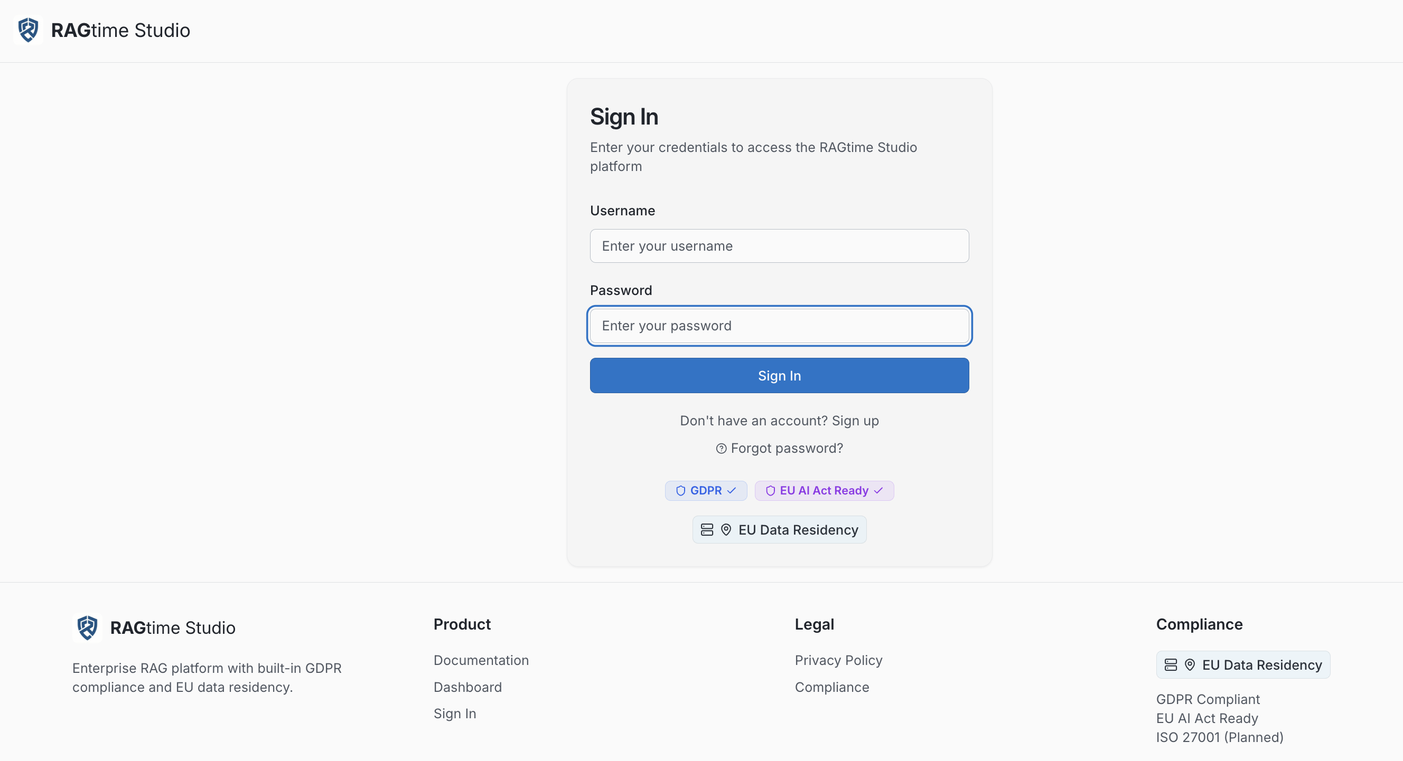Image resolution: width=1403 pixels, height=761 pixels.
Task: Click the shield icon in GDPR badge
Action: [680, 491]
